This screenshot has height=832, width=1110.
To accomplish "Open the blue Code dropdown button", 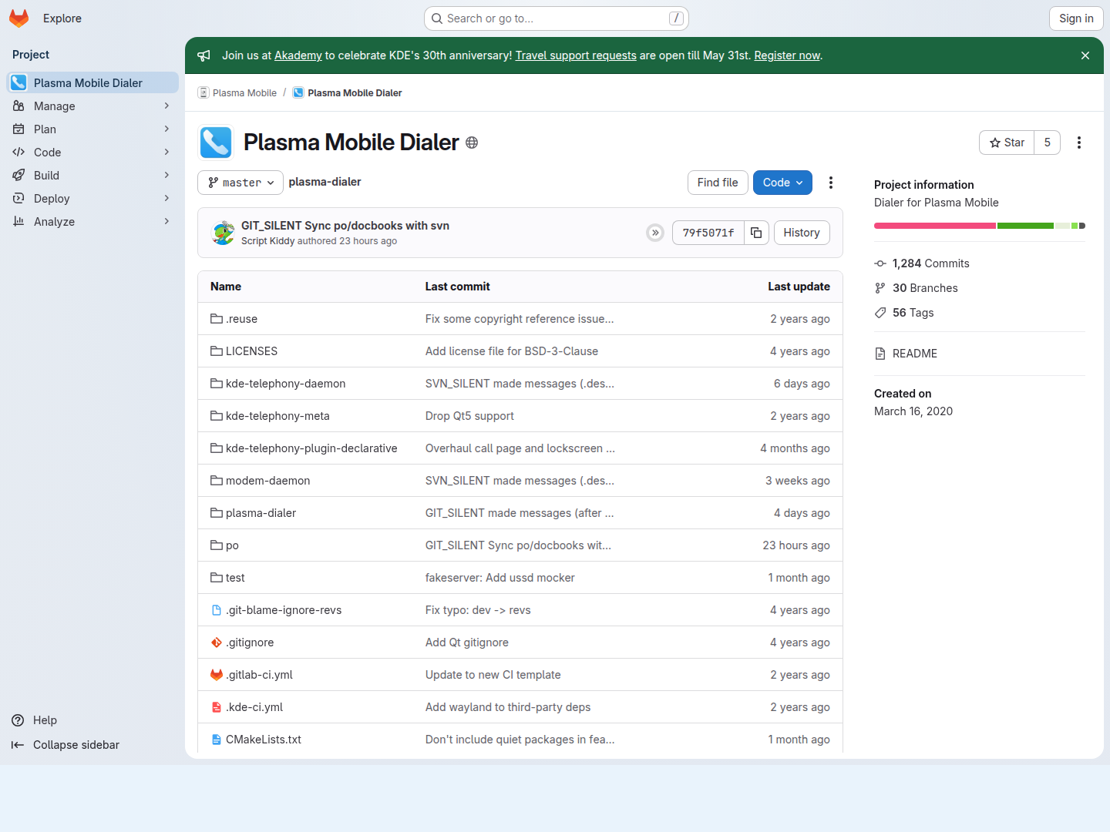I will pyautogui.click(x=782, y=183).
